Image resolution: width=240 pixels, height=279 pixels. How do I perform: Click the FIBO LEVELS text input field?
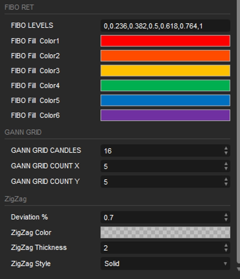point(165,26)
